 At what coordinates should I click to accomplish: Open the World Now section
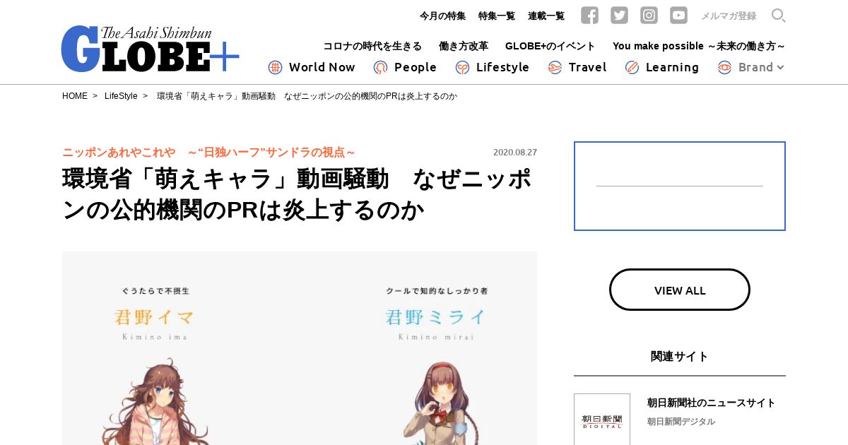click(x=322, y=67)
